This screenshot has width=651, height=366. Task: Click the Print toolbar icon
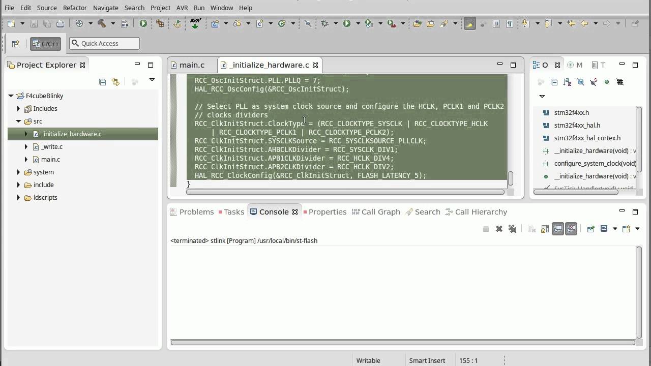[x=60, y=23]
